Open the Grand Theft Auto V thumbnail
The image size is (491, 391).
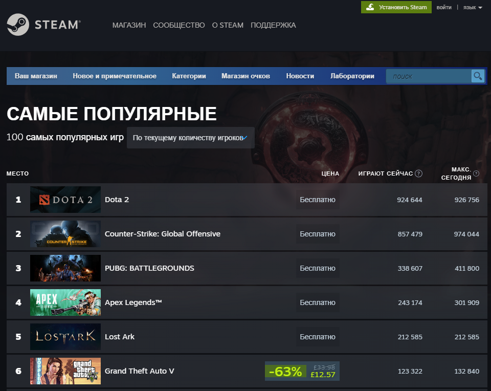pyautogui.click(x=65, y=371)
